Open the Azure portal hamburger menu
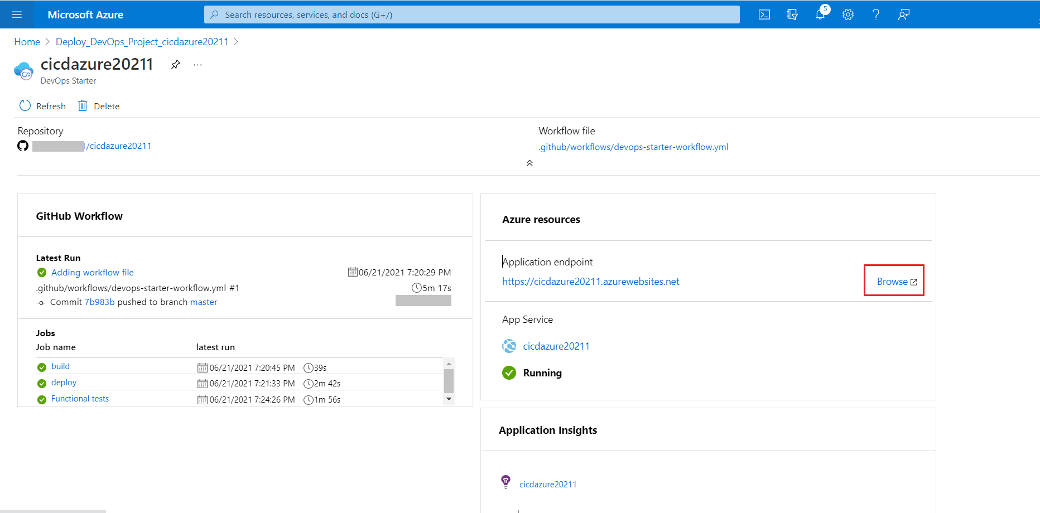This screenshot has height=513, width=1040. pos(17,14)
